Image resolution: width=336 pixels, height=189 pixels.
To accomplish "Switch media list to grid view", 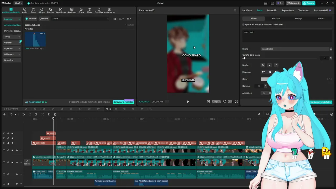I will point(115,19).
